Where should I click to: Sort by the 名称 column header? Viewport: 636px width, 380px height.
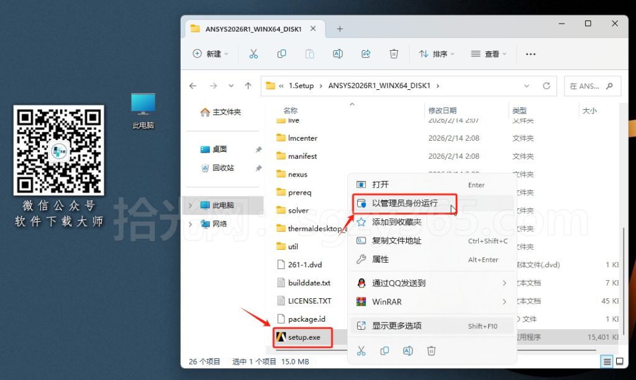tap(291, 110)
